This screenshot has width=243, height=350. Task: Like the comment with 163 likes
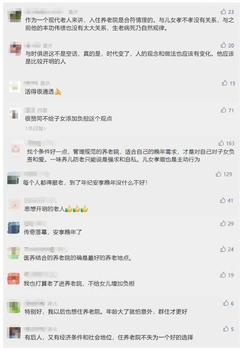coord(221,143)
